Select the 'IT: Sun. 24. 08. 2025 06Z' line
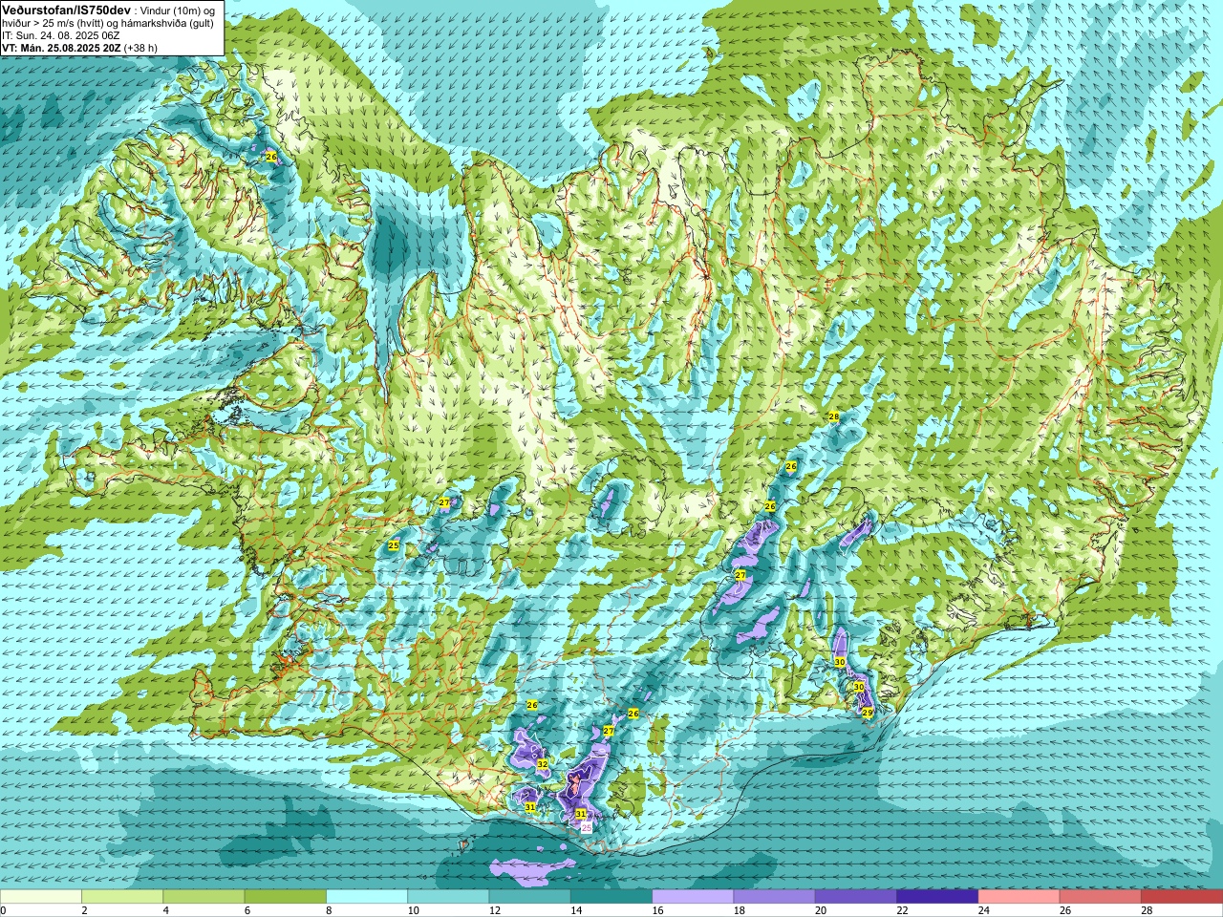The image size is (1223, 917). pos(61,35)
